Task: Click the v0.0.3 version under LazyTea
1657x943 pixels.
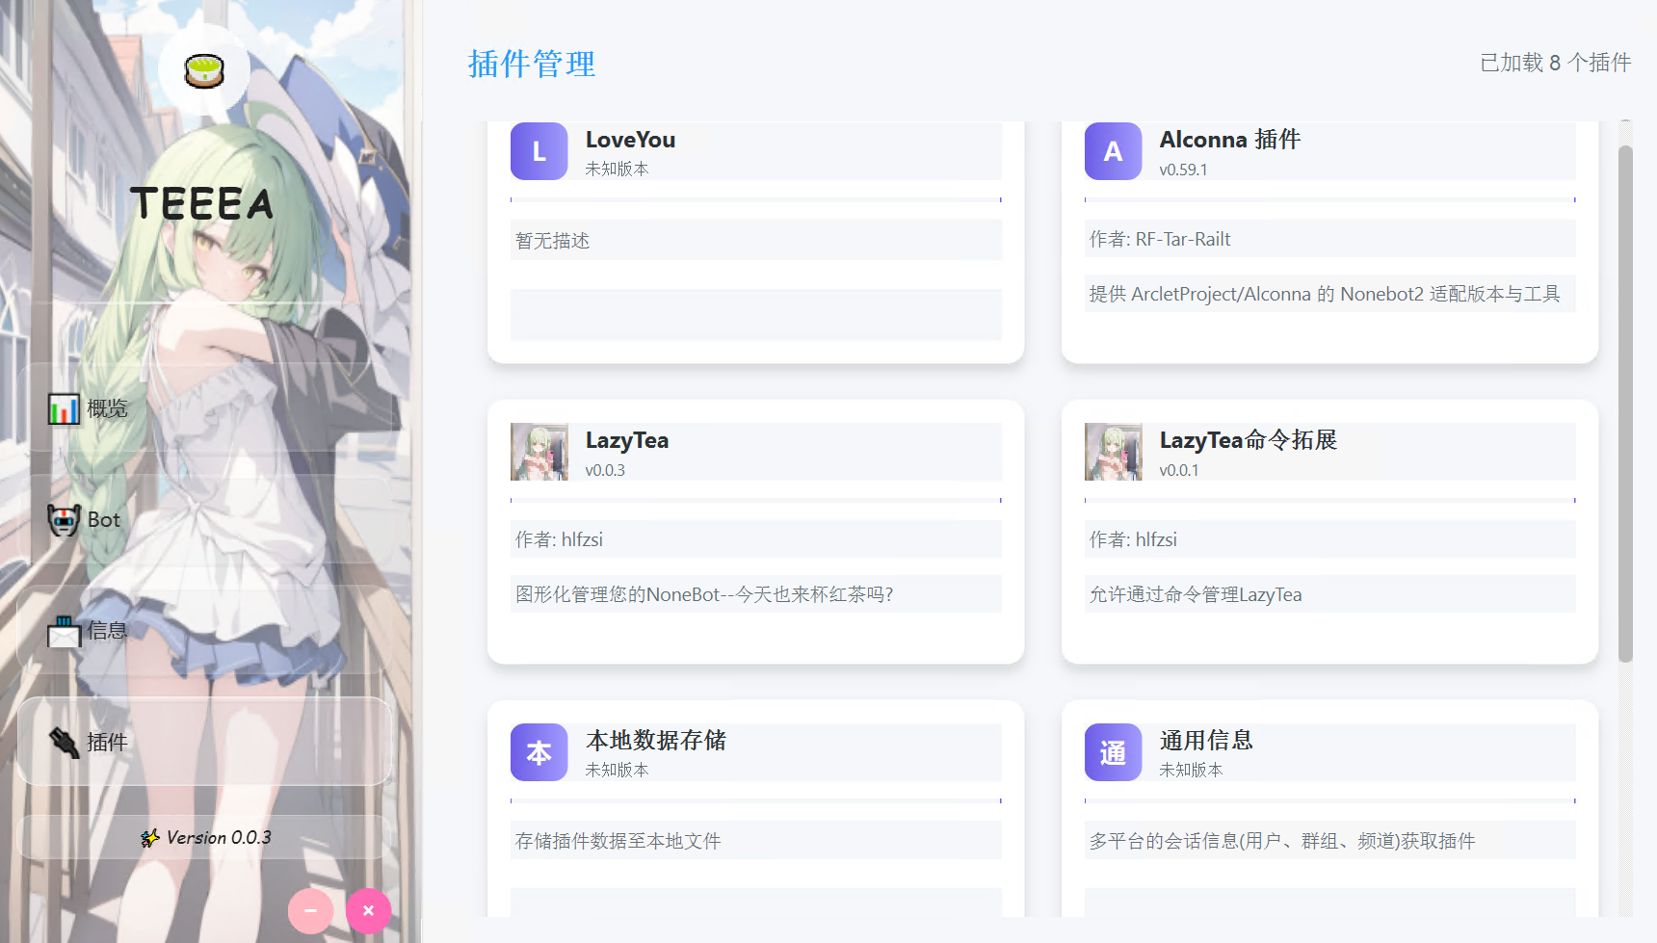Action: 605,470
